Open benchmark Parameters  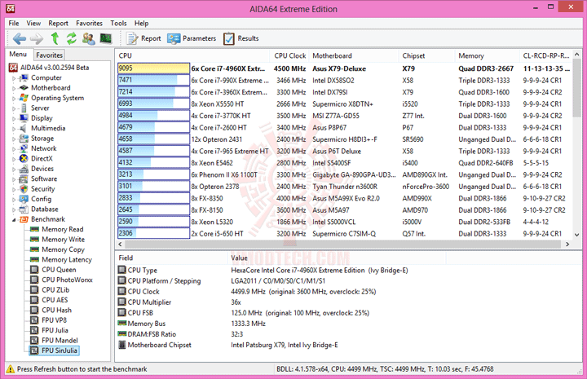(192, 38)
